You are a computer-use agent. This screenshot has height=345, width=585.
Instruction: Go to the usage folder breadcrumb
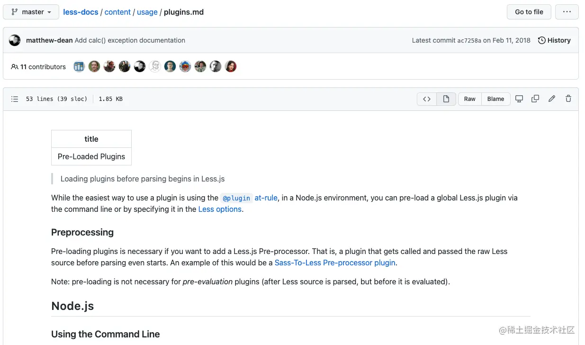tap(147, 12)
